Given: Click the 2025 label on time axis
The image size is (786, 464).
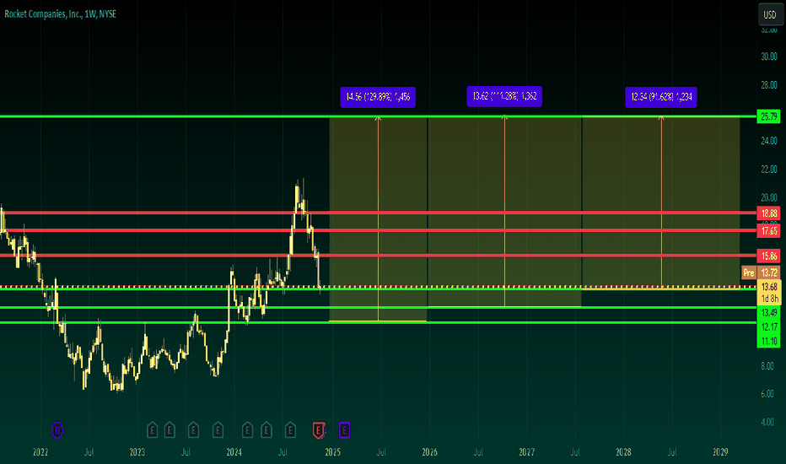Looking at the screenshot, I should coord(333,452).
